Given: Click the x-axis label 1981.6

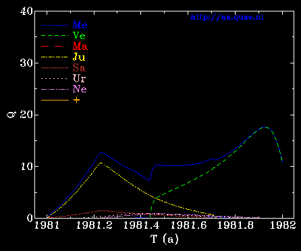Looking at the screenshot, I should pos(188,225).
